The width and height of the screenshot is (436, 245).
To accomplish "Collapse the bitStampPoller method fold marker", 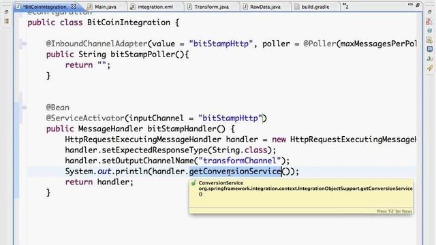I will click(x=25, y=44).
